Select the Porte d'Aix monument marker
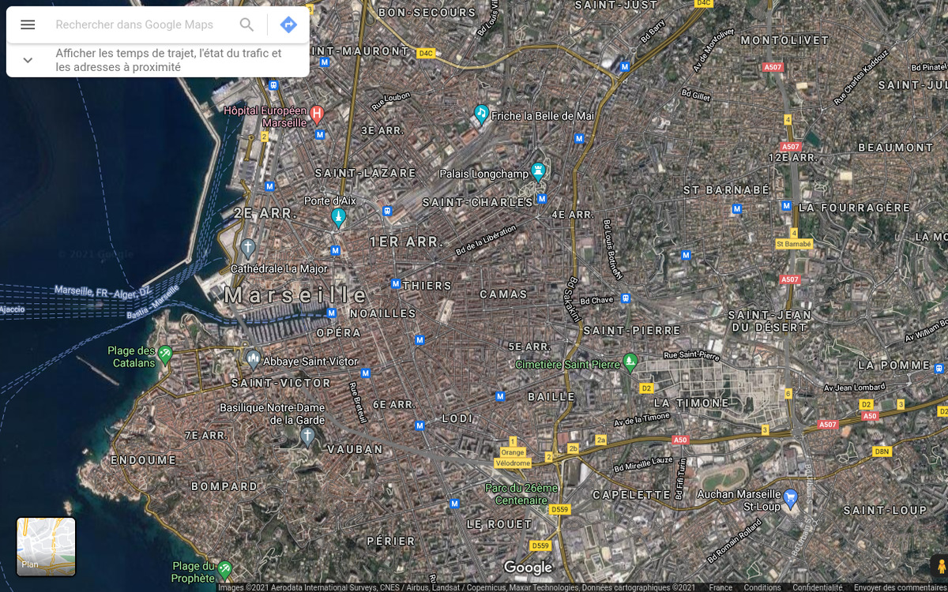This screenshot has height=592, width=948. tap(338, 215)
